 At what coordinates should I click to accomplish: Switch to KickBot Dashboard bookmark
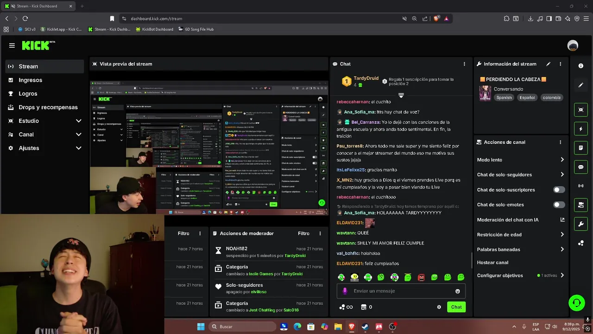coord(154,29)
